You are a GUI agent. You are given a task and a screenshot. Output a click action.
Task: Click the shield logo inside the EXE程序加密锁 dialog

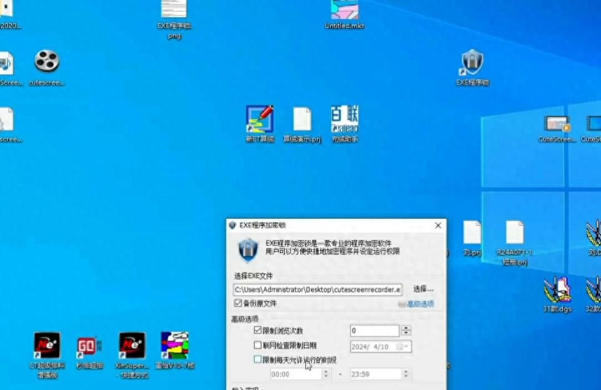click(x=248, y=250)
